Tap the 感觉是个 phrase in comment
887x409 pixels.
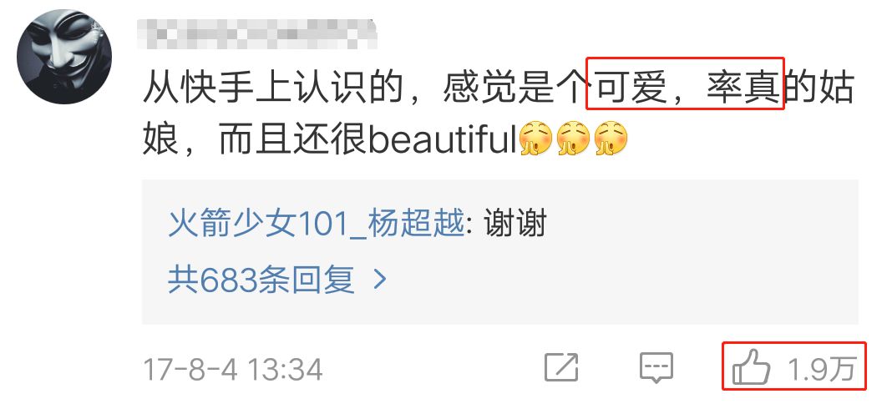click(514, 88)
